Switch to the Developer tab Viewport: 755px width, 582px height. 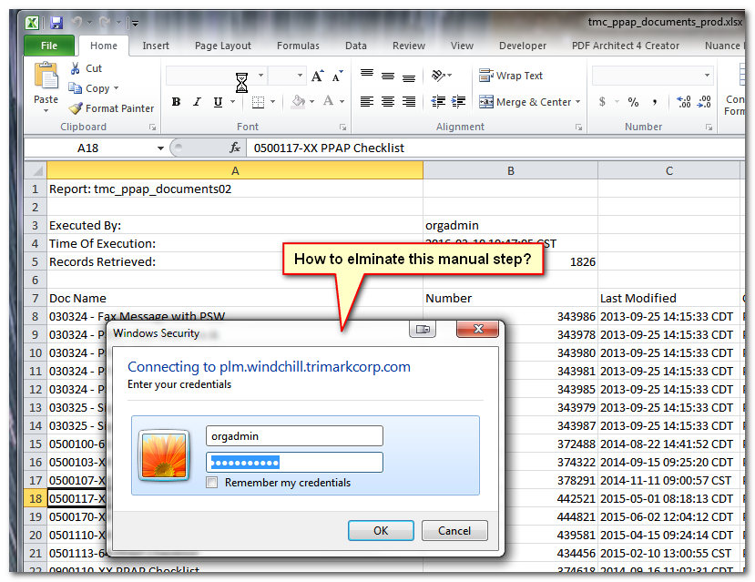point(523,46)
